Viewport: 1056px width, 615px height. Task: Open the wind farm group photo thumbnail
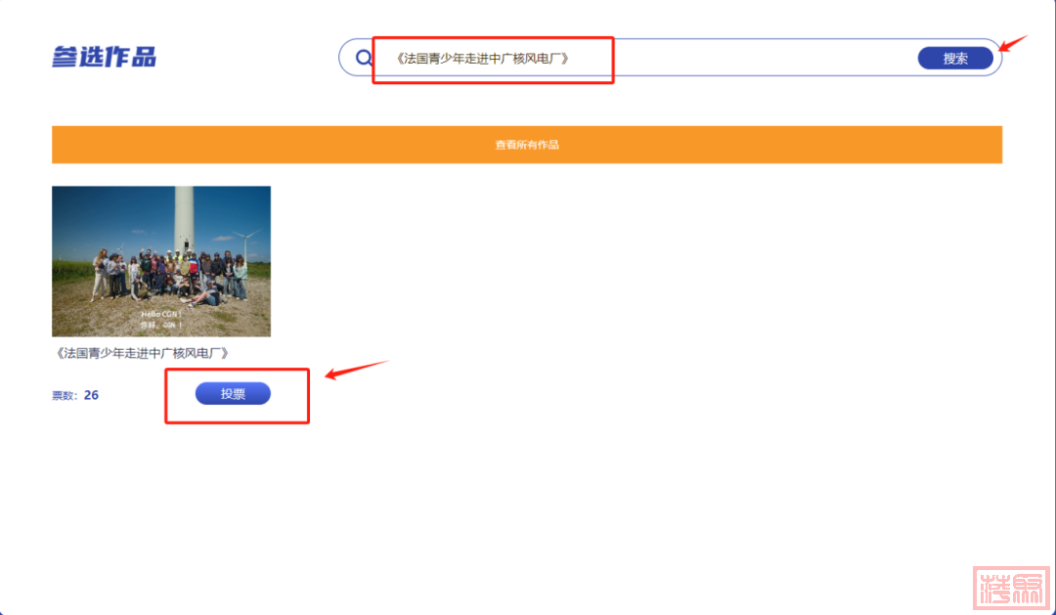(x=161, y=261)
